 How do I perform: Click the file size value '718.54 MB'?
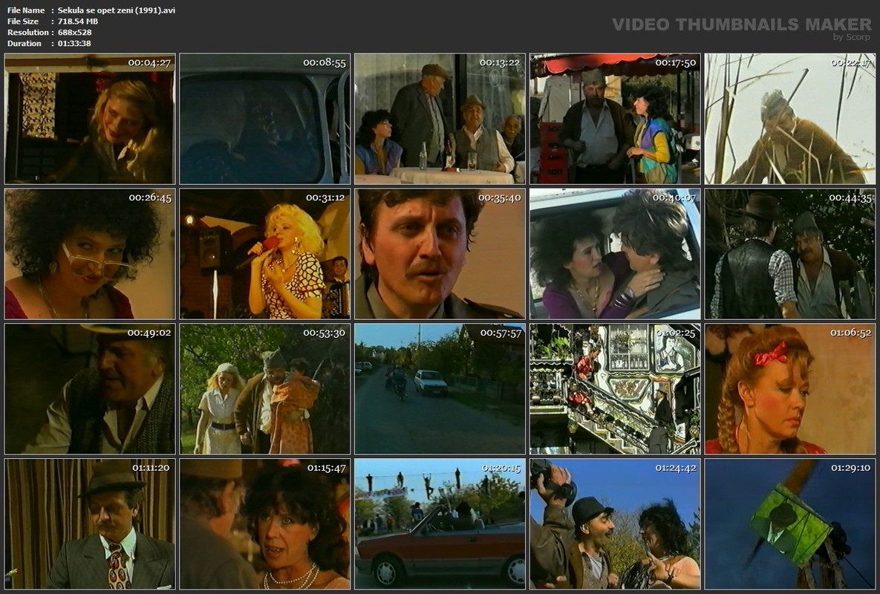tap(78, 22)
